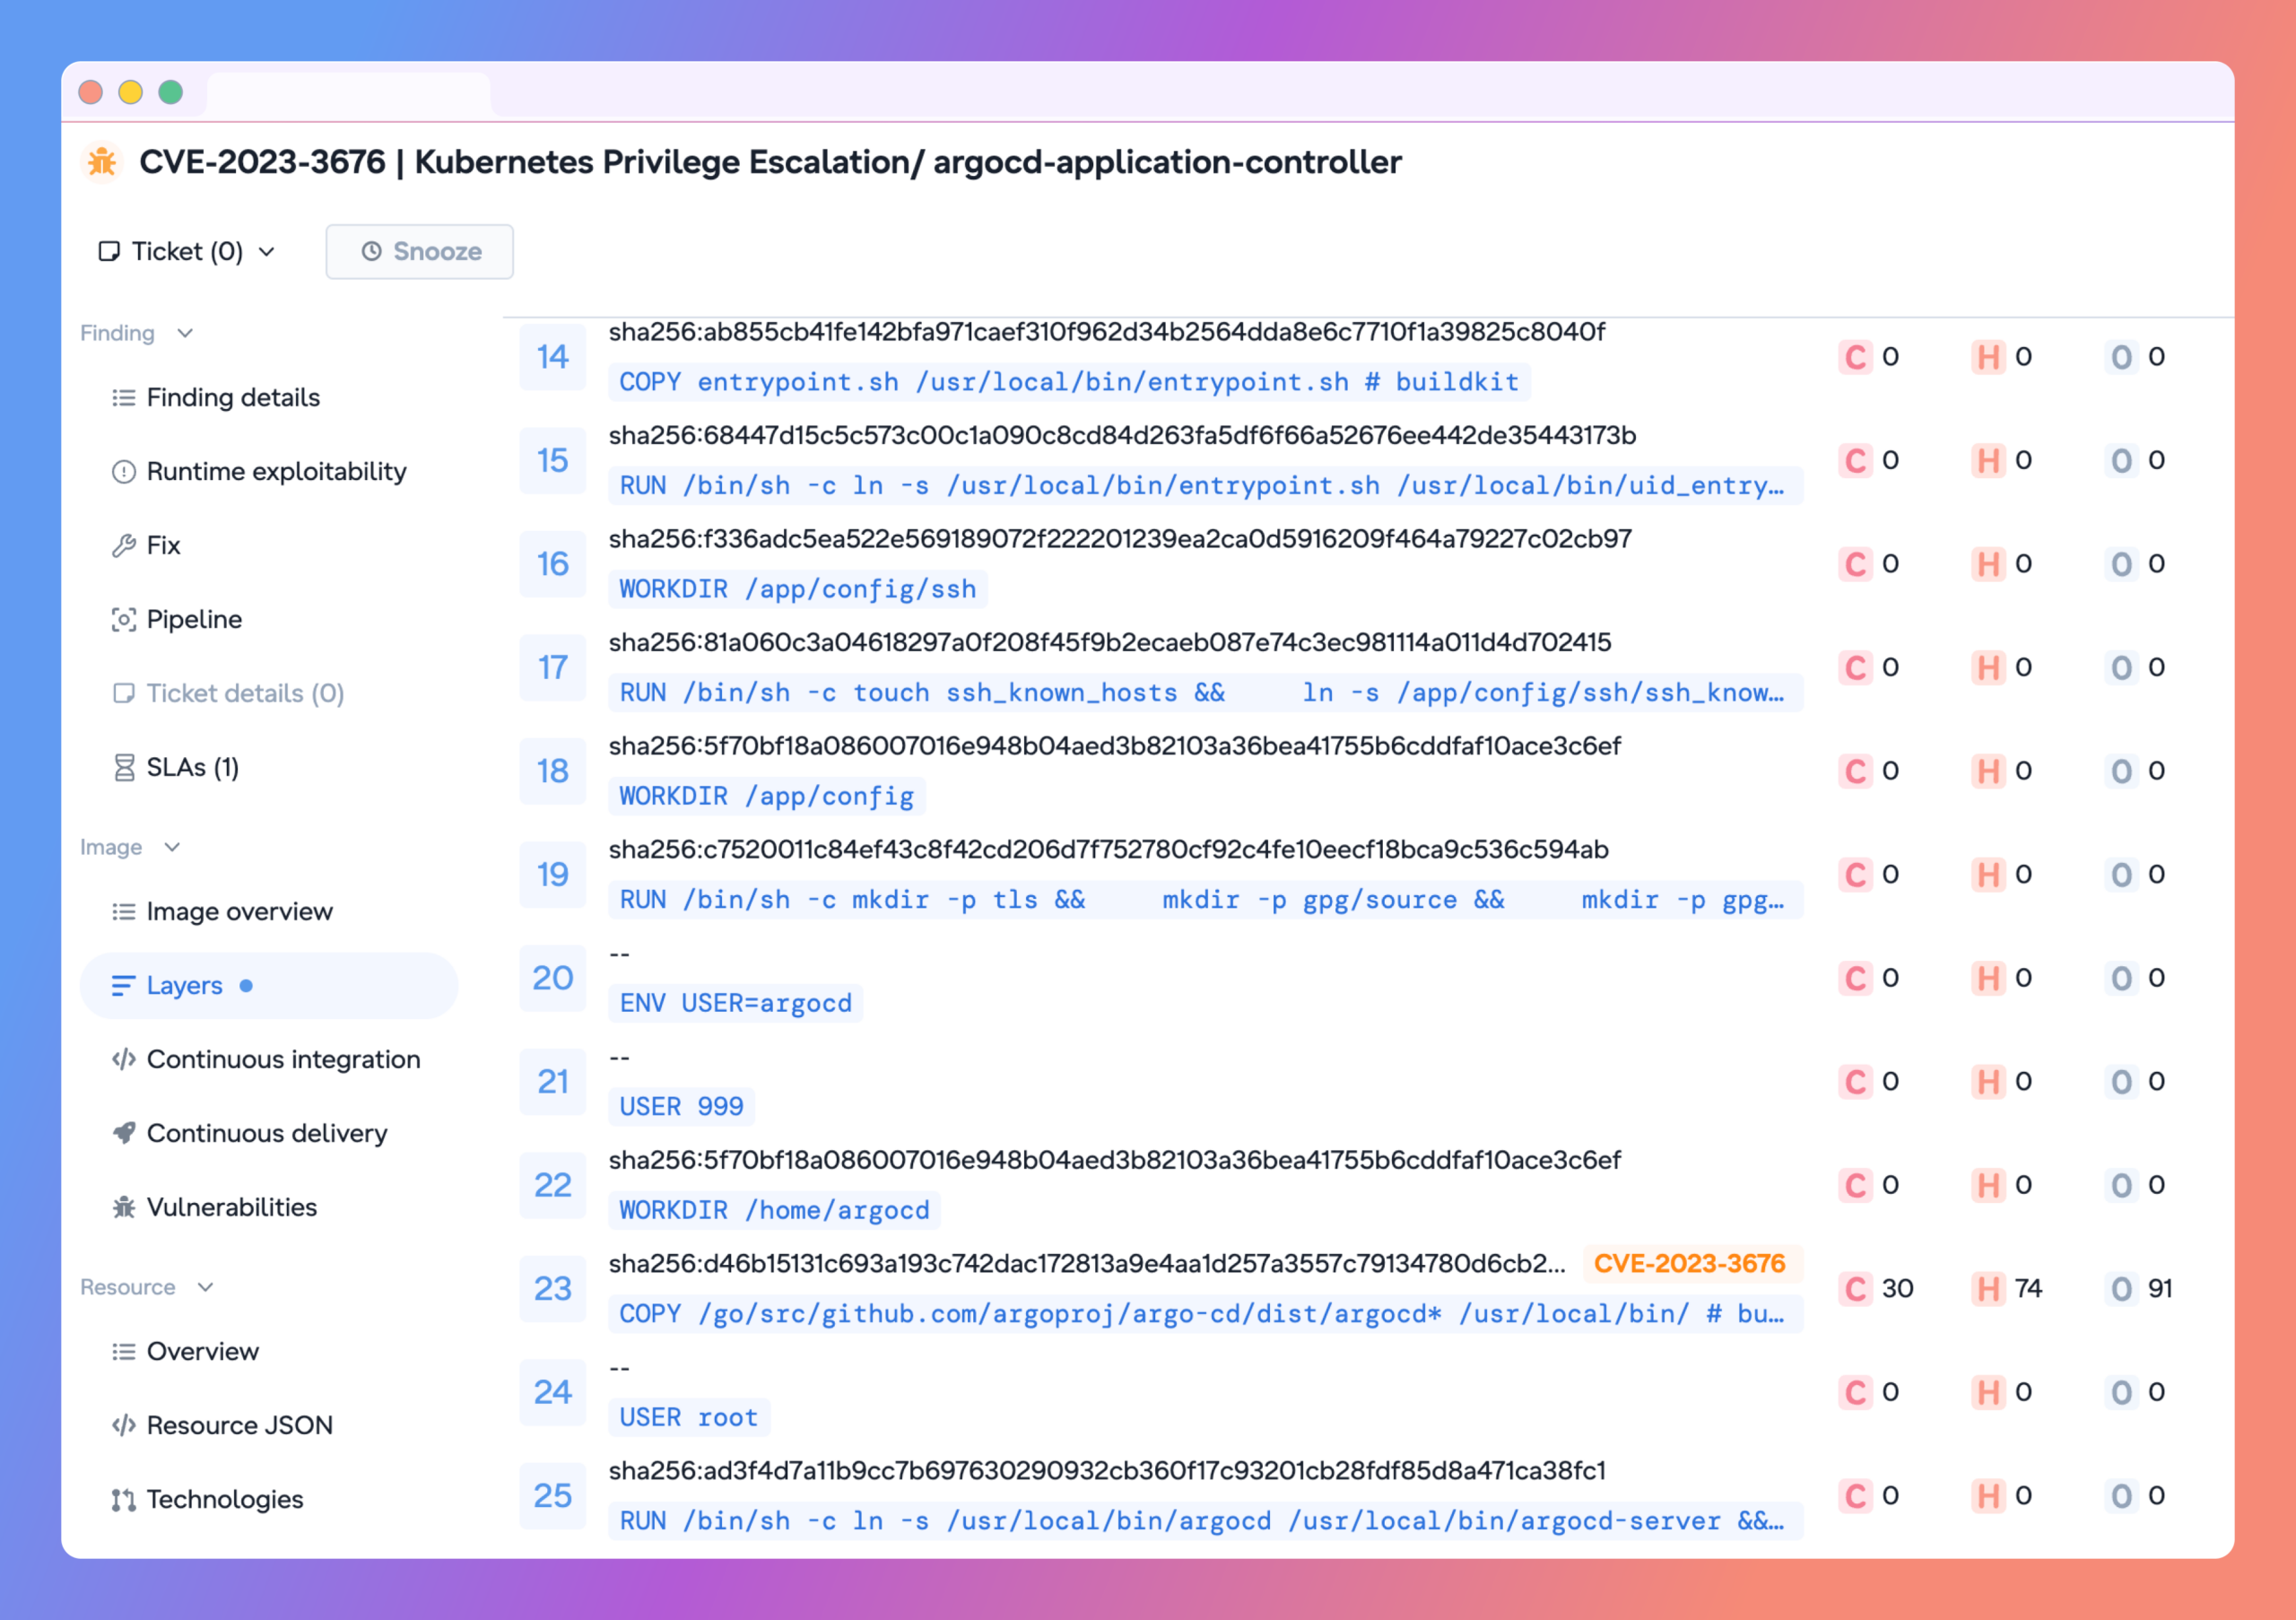
Task: Click the Continuous delivery rocket icon
Action: (x=123, y=1134)
